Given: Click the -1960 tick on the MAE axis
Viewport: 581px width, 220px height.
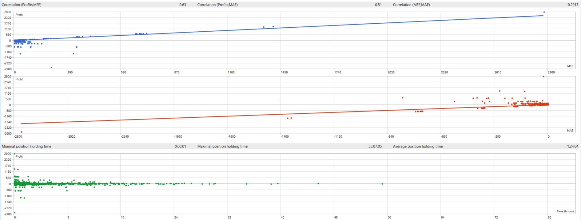Looking at the screenshot, I should [x=178, y=136].
